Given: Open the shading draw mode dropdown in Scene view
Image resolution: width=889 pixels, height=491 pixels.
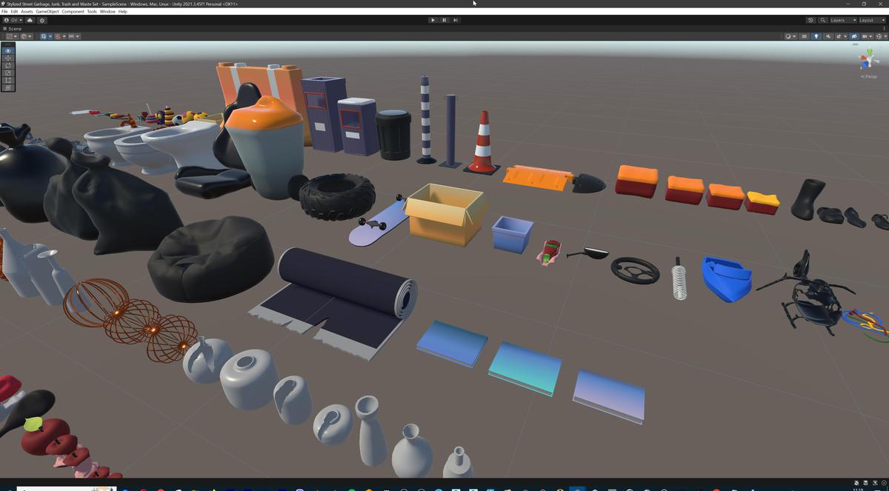Looking at the screenshot, I should [788, 36].
